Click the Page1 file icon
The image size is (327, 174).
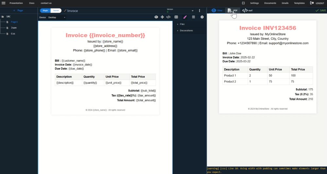point(7,22)
